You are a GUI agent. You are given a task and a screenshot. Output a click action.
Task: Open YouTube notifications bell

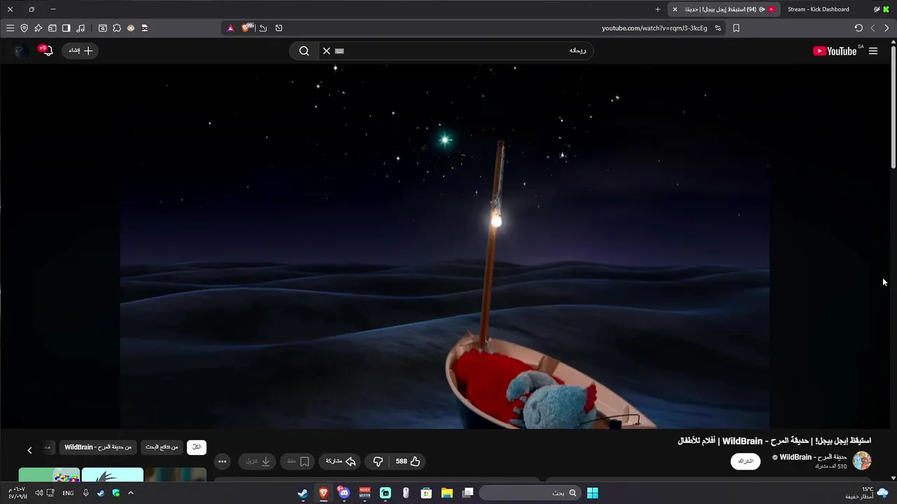46,50
